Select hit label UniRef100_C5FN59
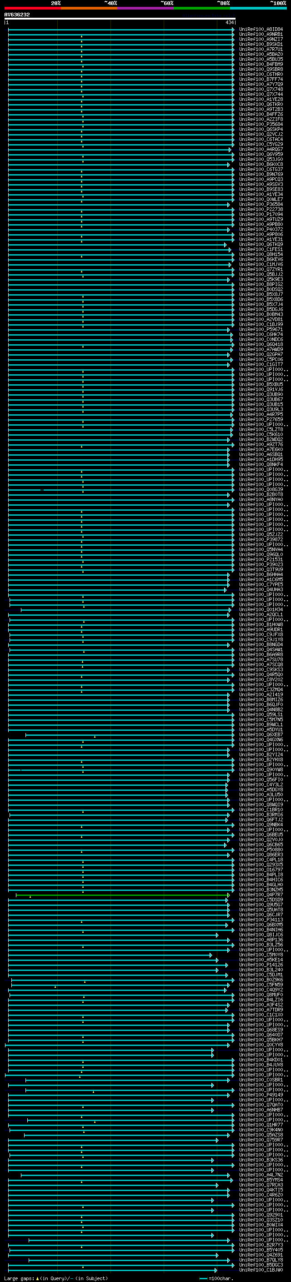The height and width of the screenshot is (1282, 291). (x=261, y=985)
